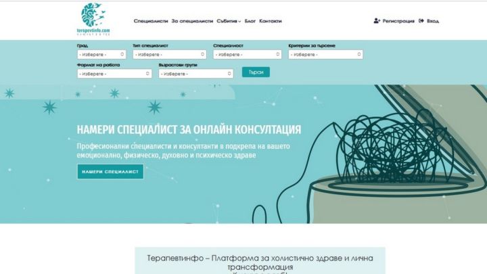Viewport: 487px width, 274px height.
Task: Click the Вход login arrow icon
Action: click(x=421, y=21)
